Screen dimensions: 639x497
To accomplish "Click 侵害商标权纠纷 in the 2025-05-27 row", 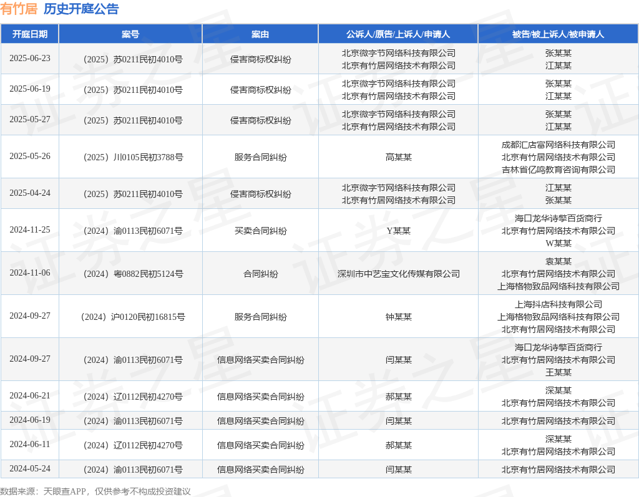I will (260, 120).
